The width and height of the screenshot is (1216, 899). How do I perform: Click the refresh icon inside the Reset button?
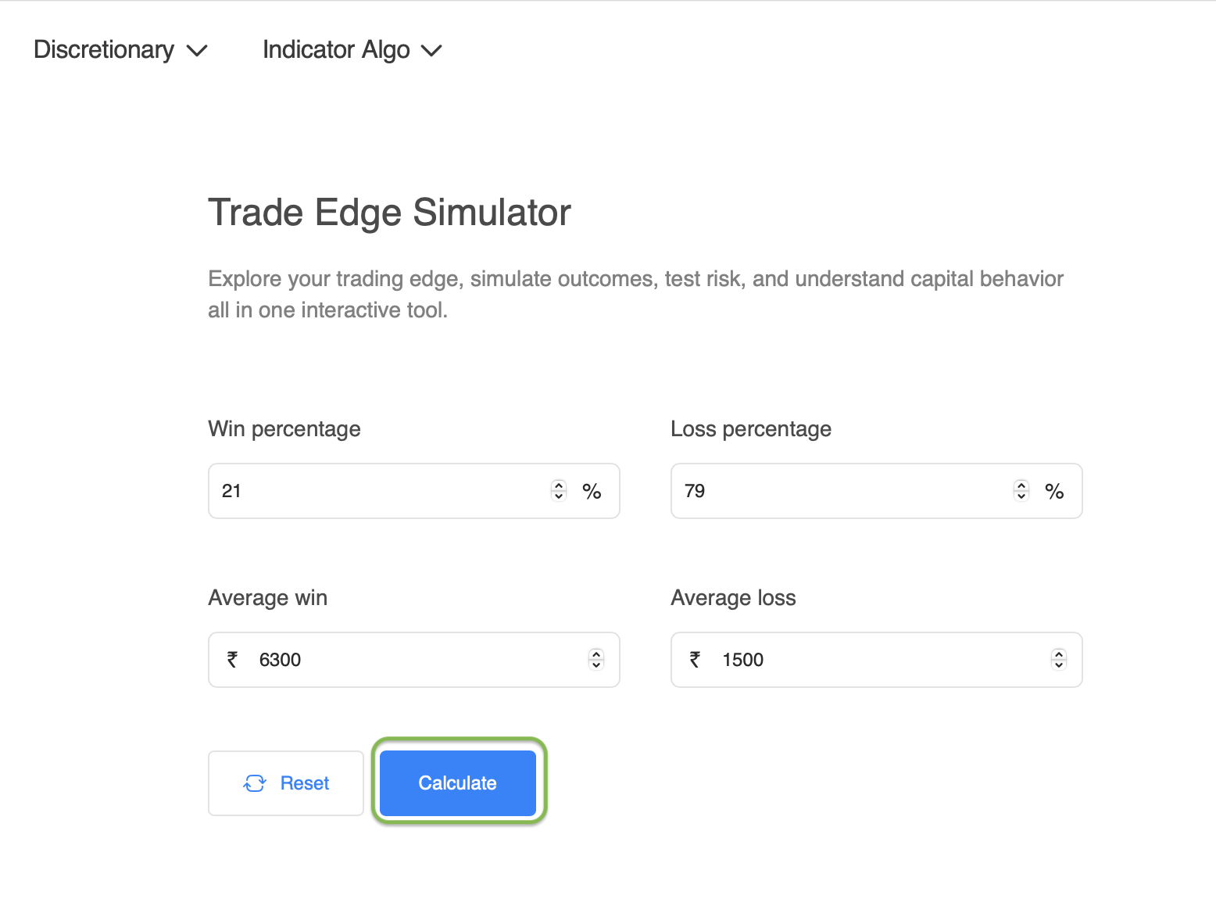click(x=254, y=783)
